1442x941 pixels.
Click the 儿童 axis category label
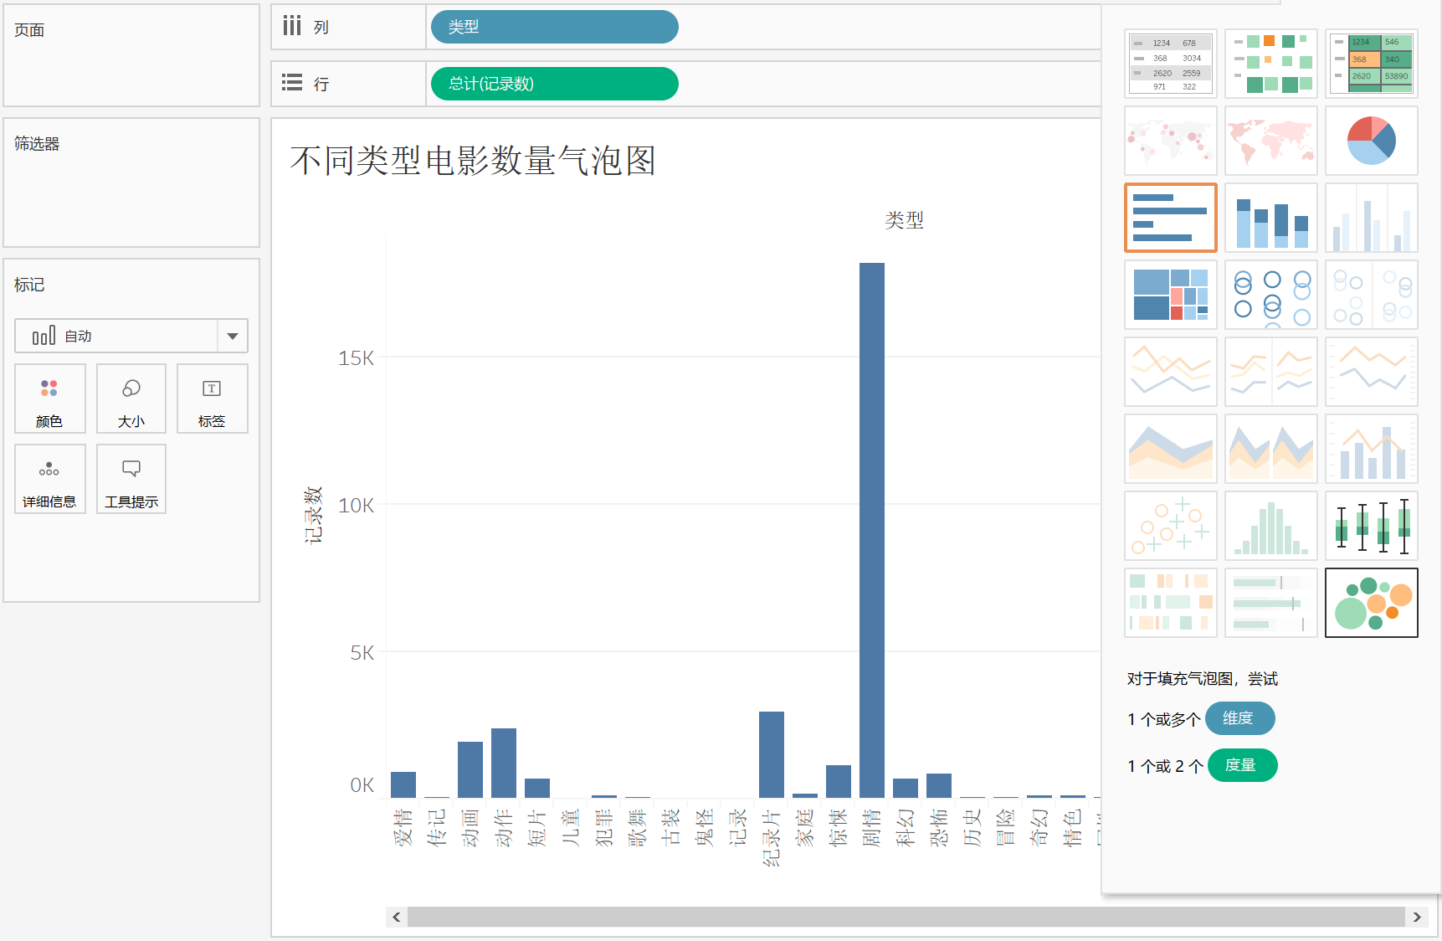(x=571, y=827)
